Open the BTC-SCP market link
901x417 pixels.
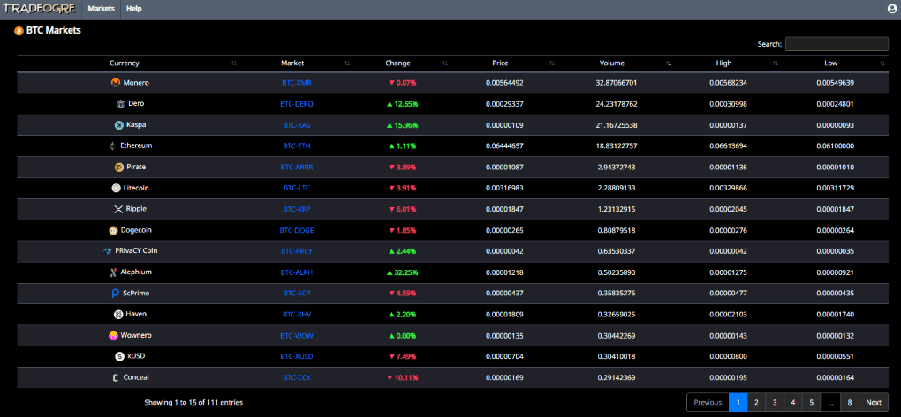(297, 293)
